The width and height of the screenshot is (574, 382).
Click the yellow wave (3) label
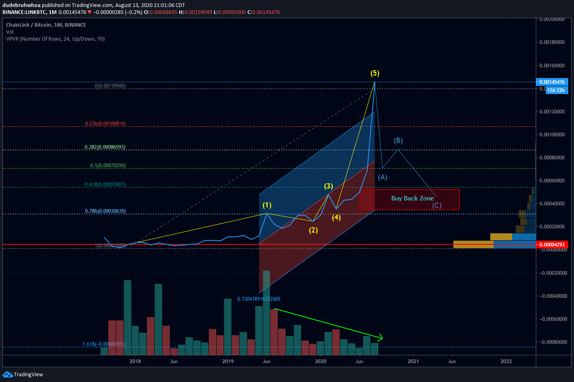[x=329, y=186]
